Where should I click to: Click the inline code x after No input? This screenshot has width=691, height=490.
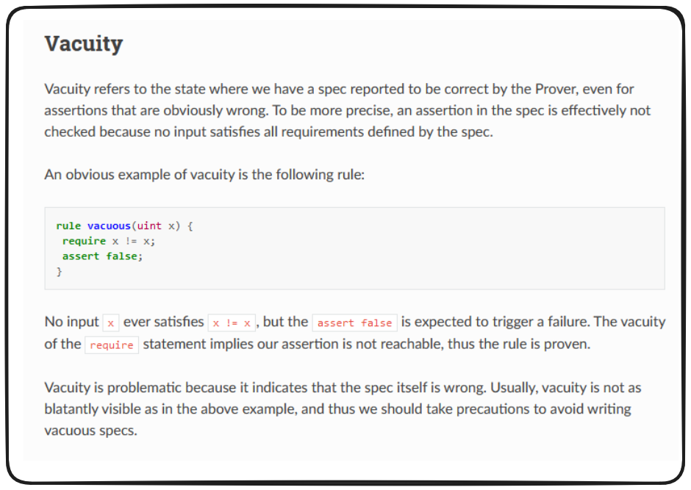(x=111, y=323)
